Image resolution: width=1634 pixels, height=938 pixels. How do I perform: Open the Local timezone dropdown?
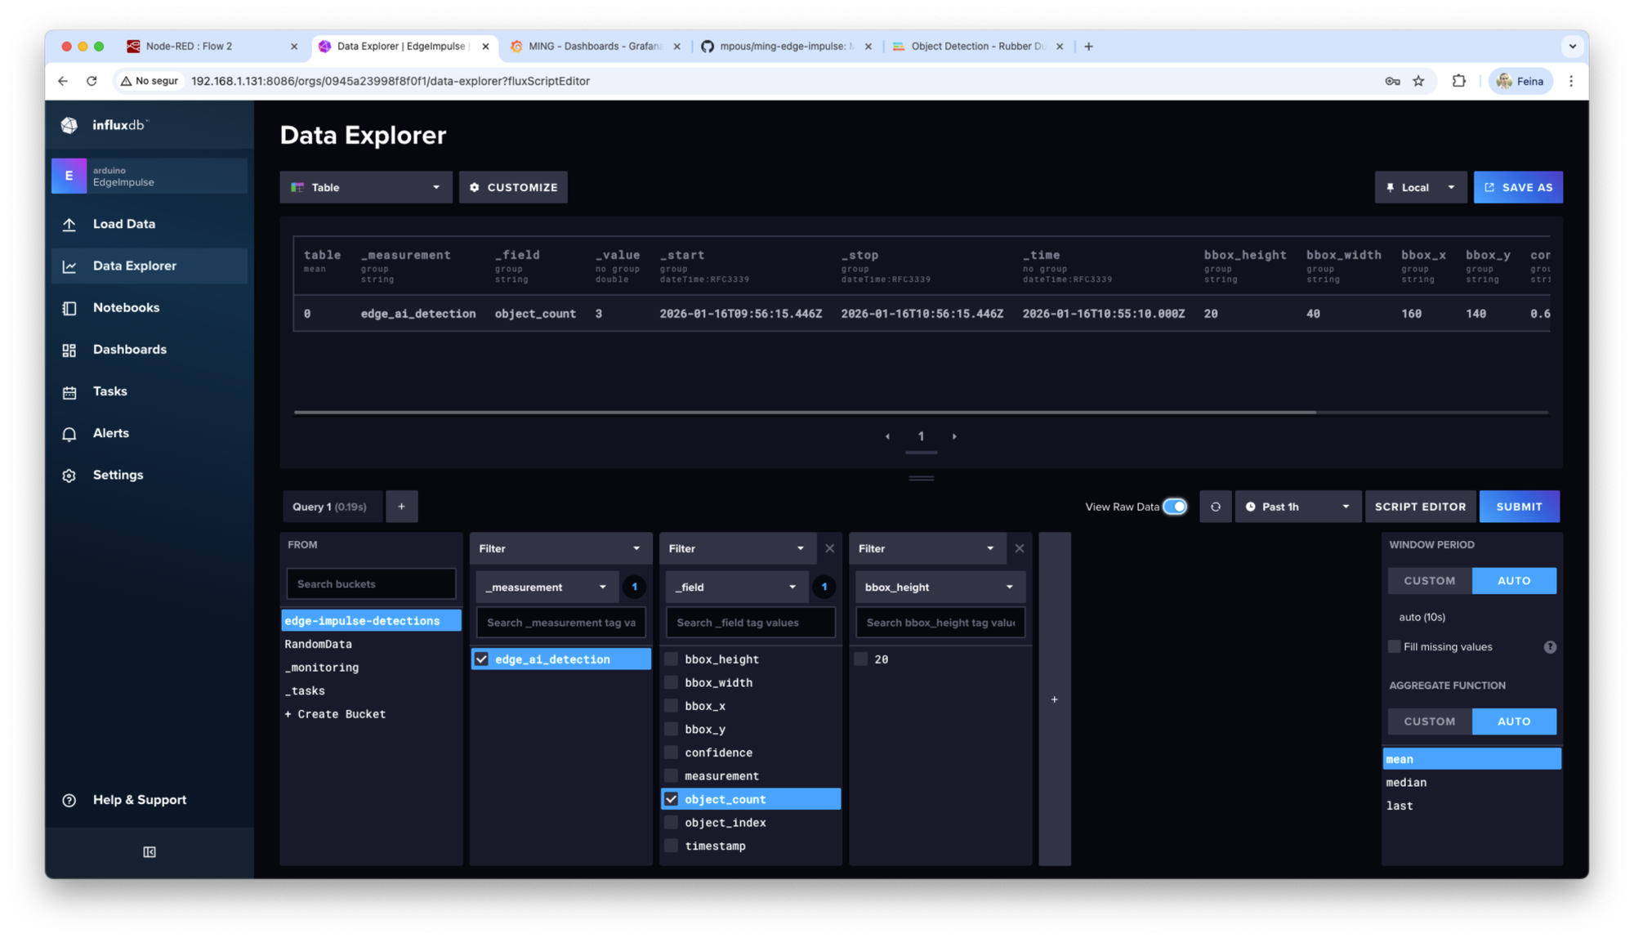click(x=1420, y=187)
